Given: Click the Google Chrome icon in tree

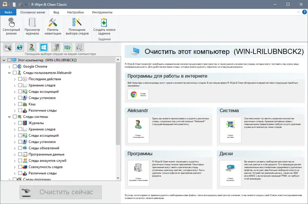Looking at the screenshot, I should (x=20, y=66).
